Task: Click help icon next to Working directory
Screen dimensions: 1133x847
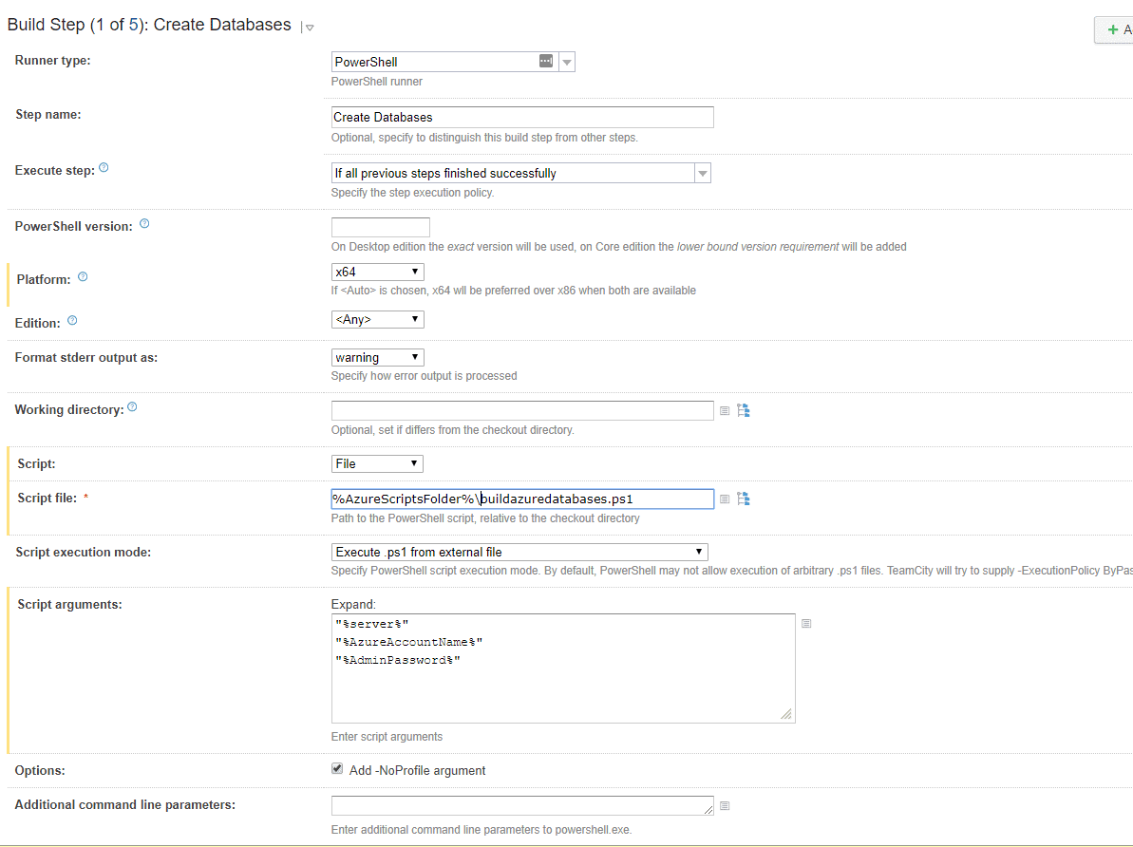Action: tap(132, 407)
